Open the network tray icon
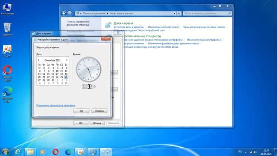This screenshot has width=277, height=156. point(251,152)
